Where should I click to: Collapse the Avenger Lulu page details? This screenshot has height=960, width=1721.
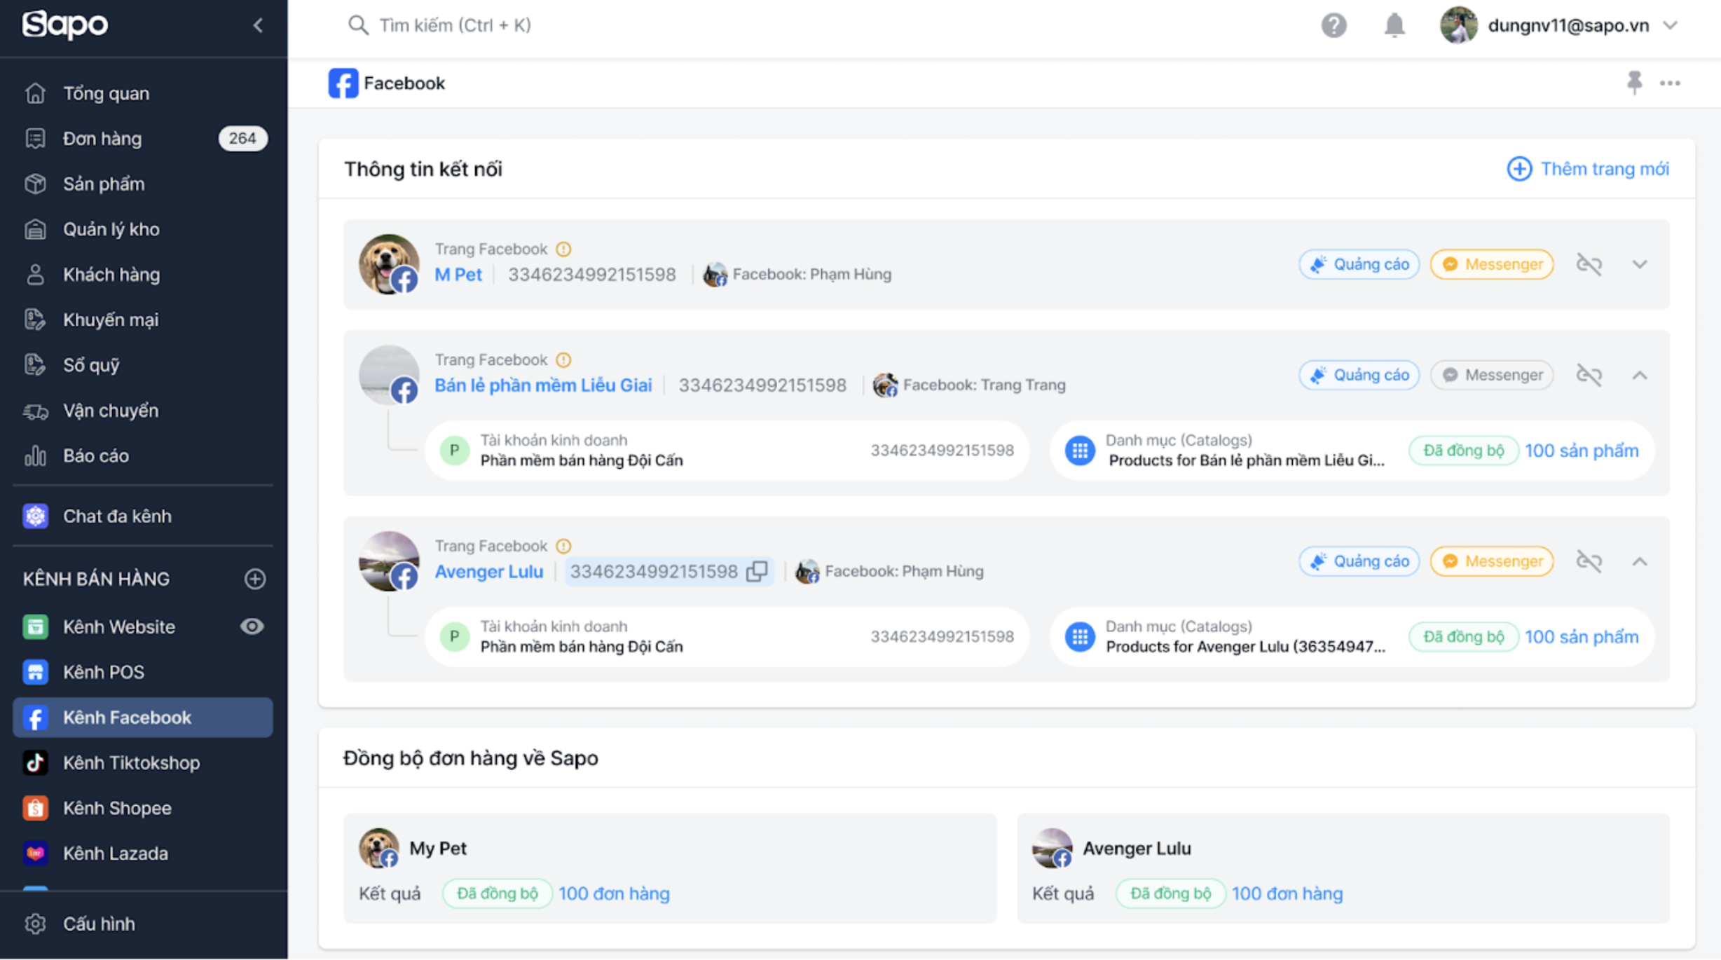coord(1640,561)
